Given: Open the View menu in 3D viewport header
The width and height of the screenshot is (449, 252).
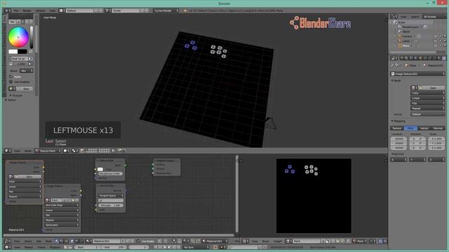Looking at the screenshot, I should pos(17,150).
